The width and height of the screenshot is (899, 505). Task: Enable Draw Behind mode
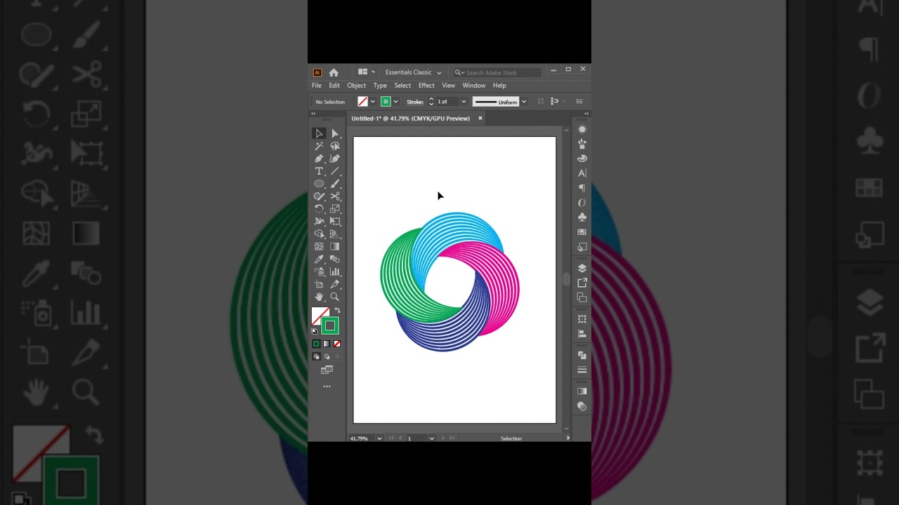click(327, 356)
